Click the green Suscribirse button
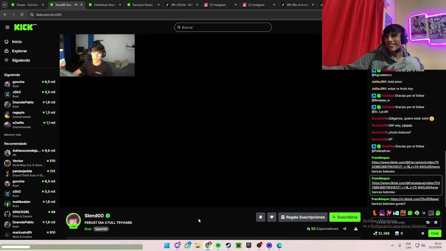 (345, 217)
